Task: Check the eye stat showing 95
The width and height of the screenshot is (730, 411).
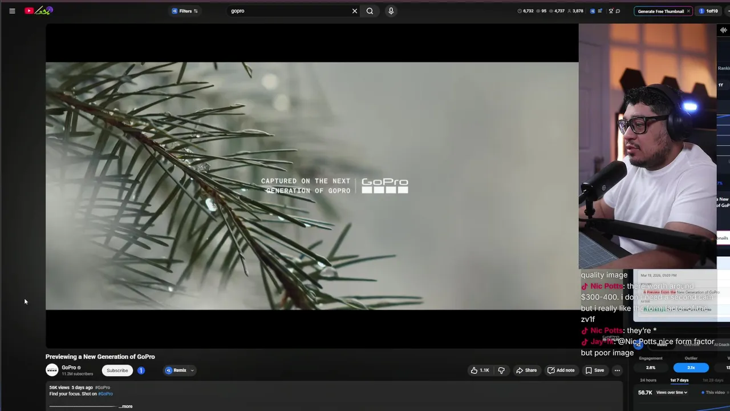Action: (x=541, y=11)
